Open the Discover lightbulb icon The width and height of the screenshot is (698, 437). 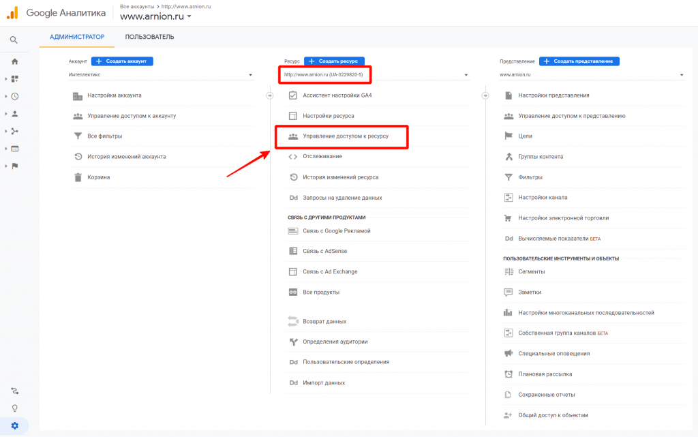pos(15,408)
